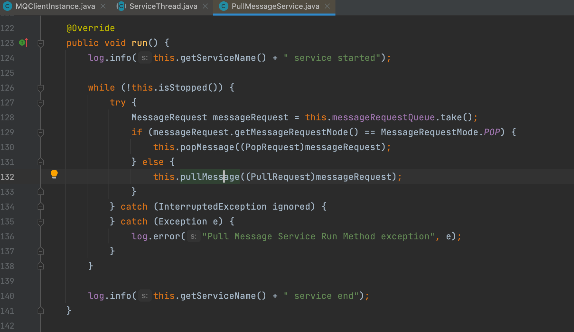Click getMessageRequestMode on line 129

(291, 132)
